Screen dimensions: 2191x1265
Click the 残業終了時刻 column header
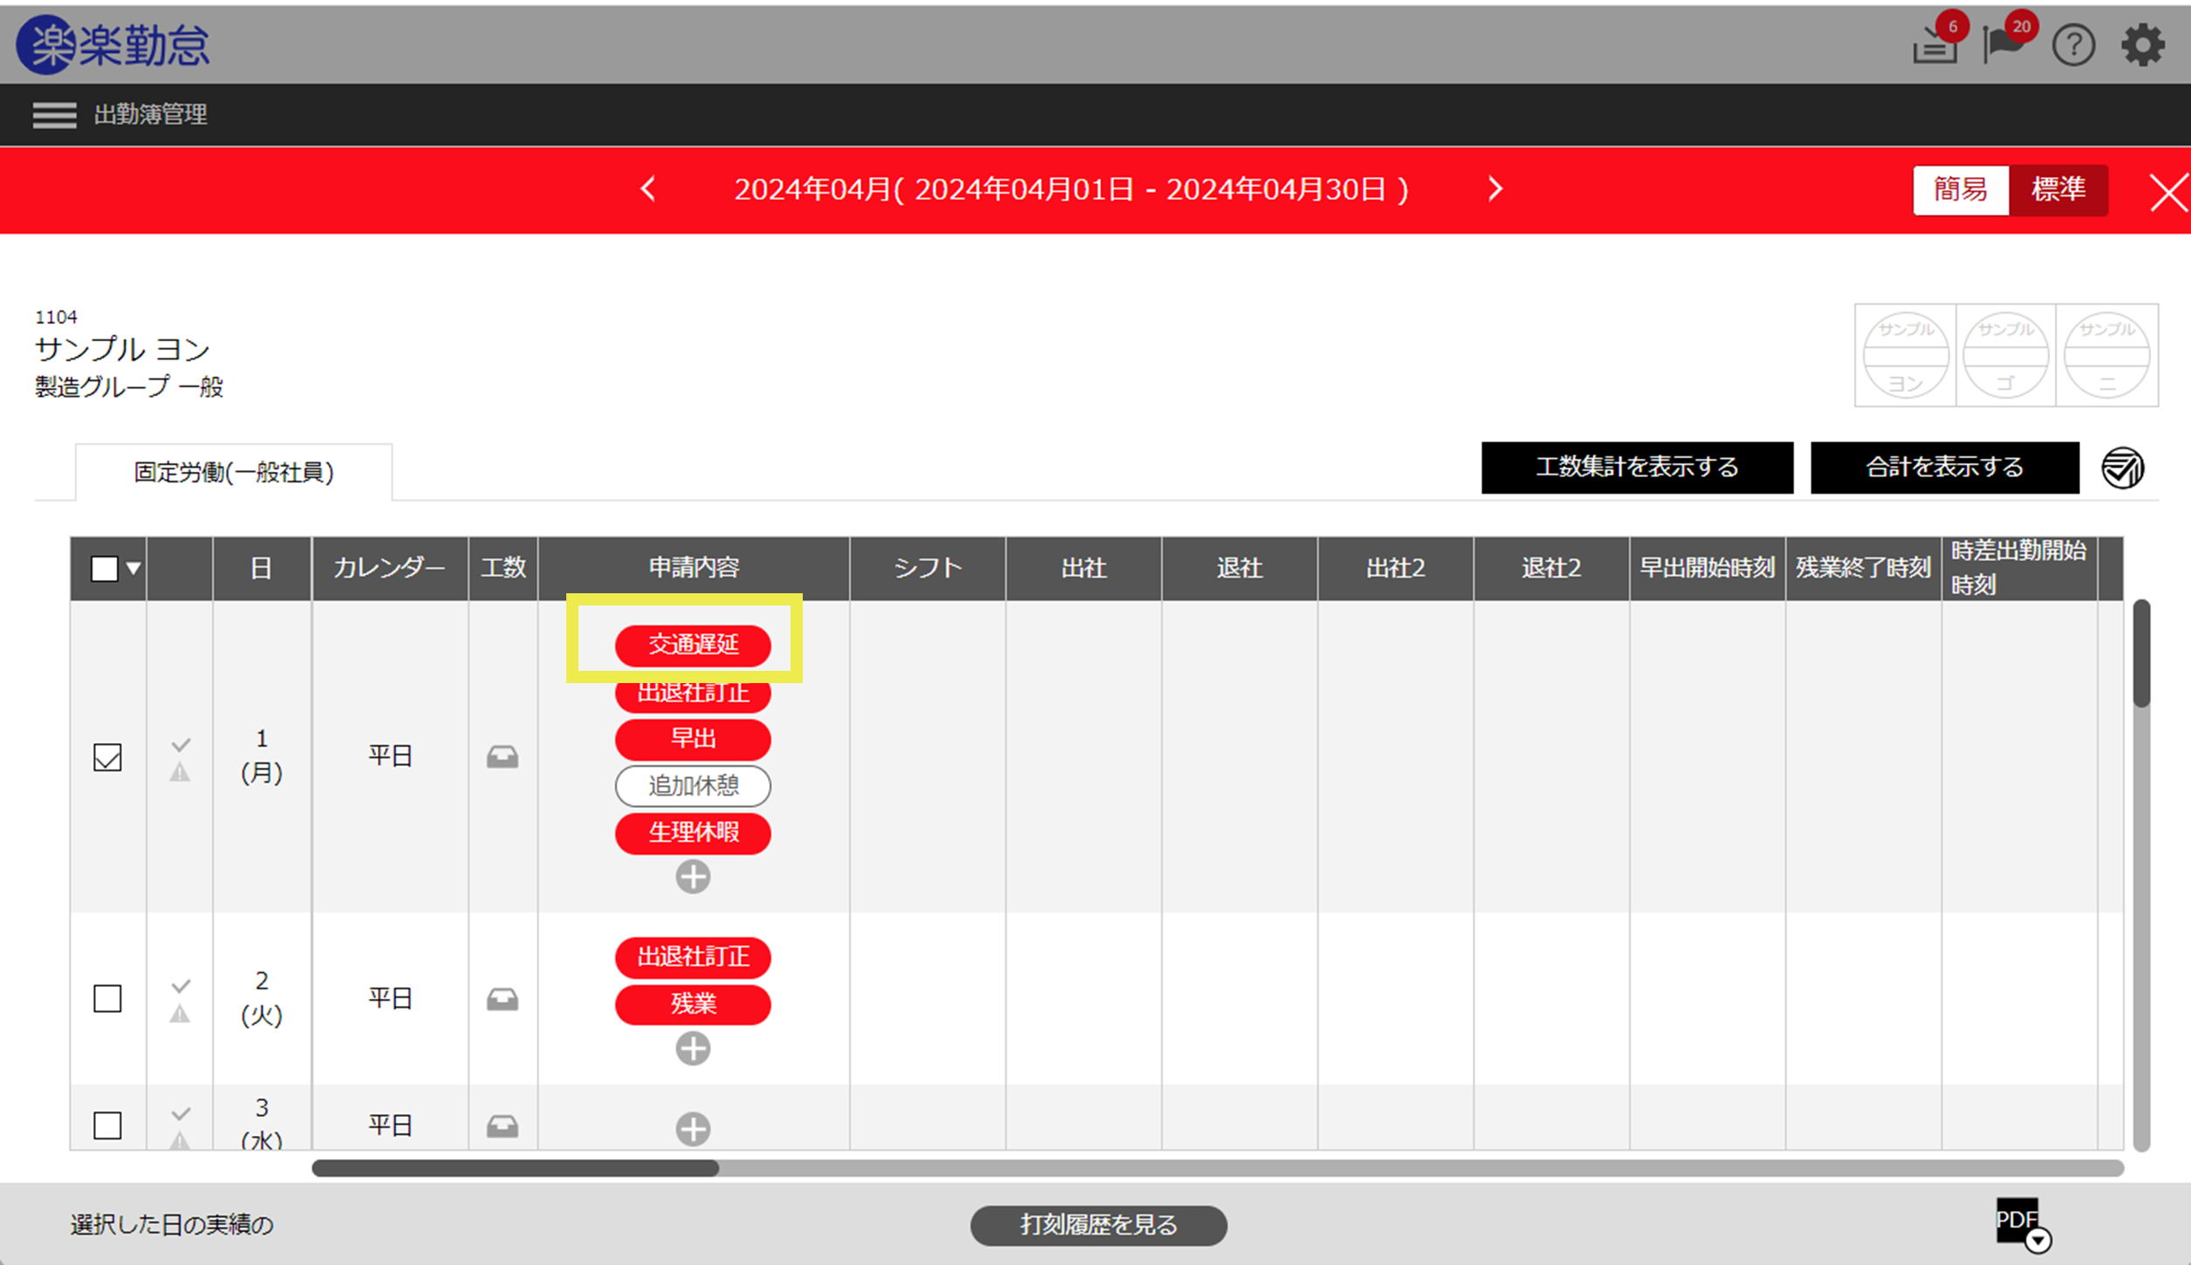[1865, 569]
